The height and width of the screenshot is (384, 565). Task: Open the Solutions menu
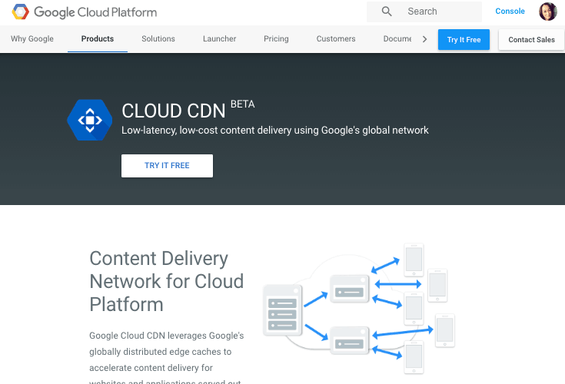click(x=158, y=39)
